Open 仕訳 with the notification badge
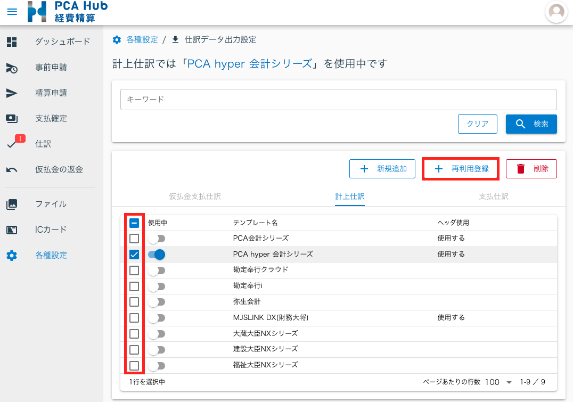Screen dimensions: 573x402 tap(13, 144)
